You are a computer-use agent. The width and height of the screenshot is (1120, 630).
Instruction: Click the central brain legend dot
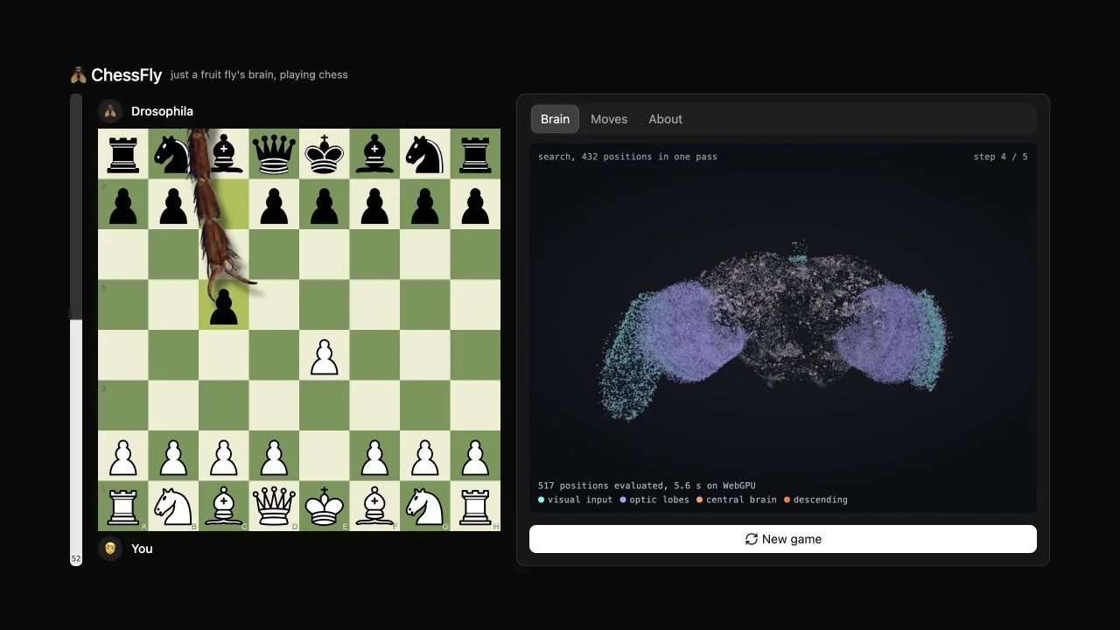(699, 500)
